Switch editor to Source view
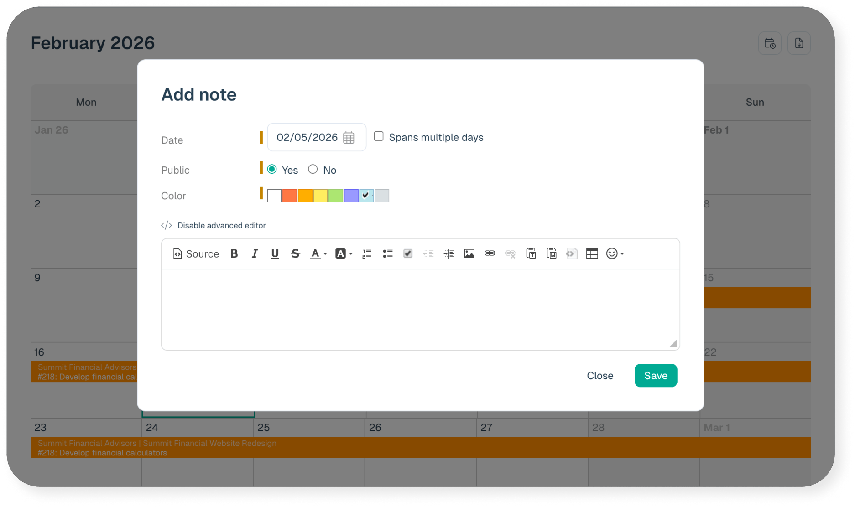 point(196,253)
